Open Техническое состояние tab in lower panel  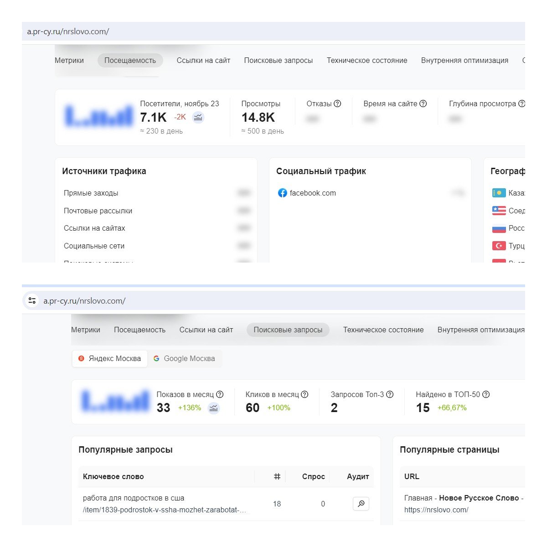click(383, 330)
